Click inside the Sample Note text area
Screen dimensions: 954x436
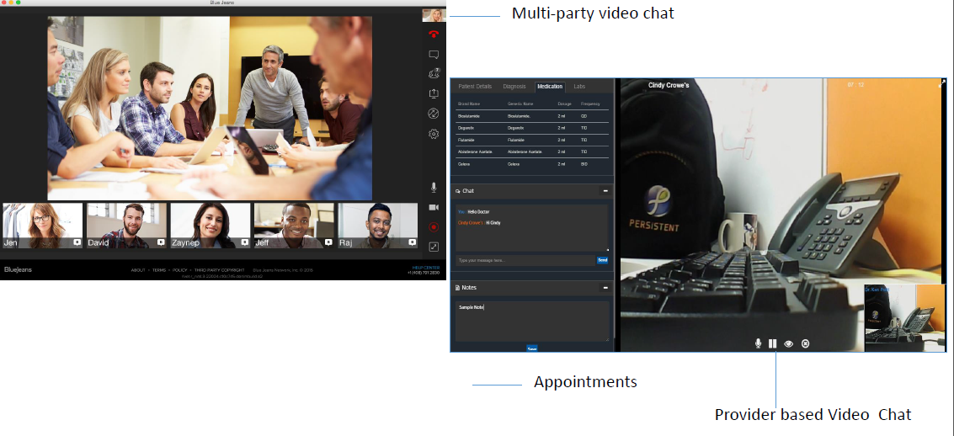click(x=532, y=321)
